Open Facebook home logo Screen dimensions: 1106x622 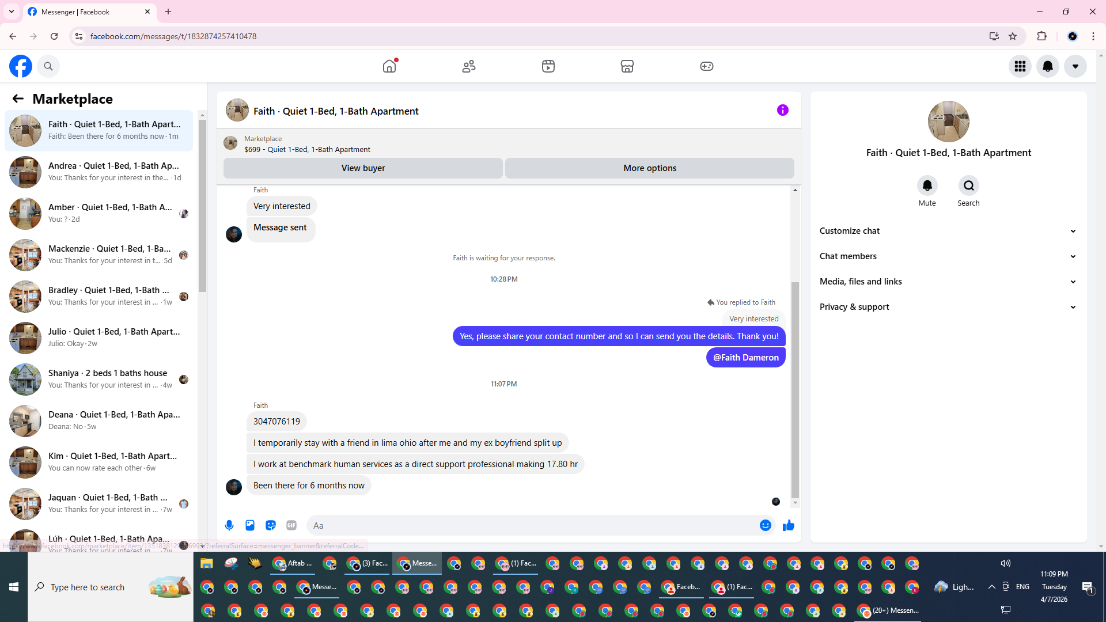21,66
